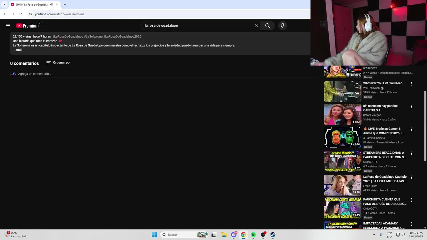This screenshot has width=427, height=240.
Task: Open the IKARI DOTA stream thumbnail
Action: (x=343, y=71)
